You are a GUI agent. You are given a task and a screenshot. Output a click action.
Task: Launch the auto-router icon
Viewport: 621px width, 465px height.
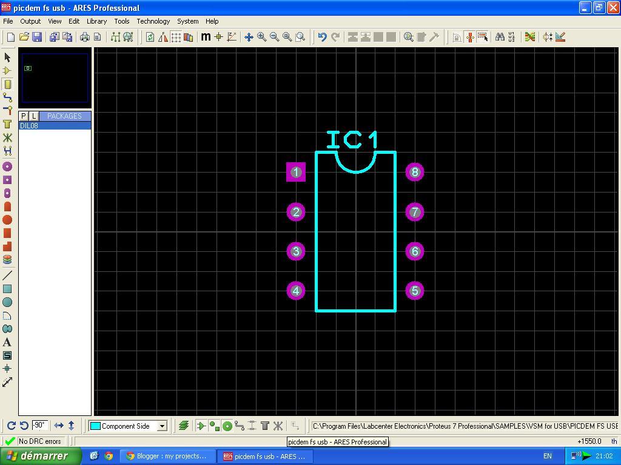pyautogui.click(x=529, y=37)
